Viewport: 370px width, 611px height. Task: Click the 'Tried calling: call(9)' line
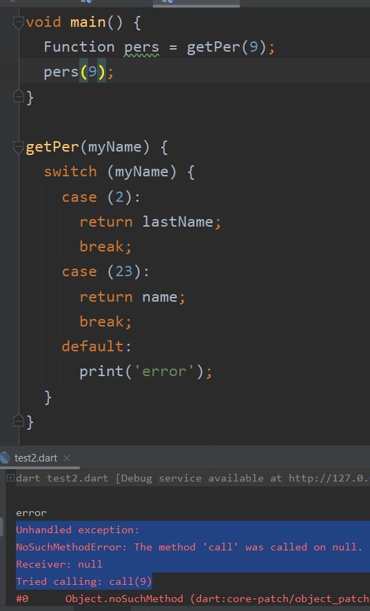click(83, 581)
